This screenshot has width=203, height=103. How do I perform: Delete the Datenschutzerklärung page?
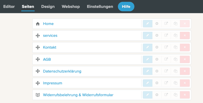pos(185,71)
